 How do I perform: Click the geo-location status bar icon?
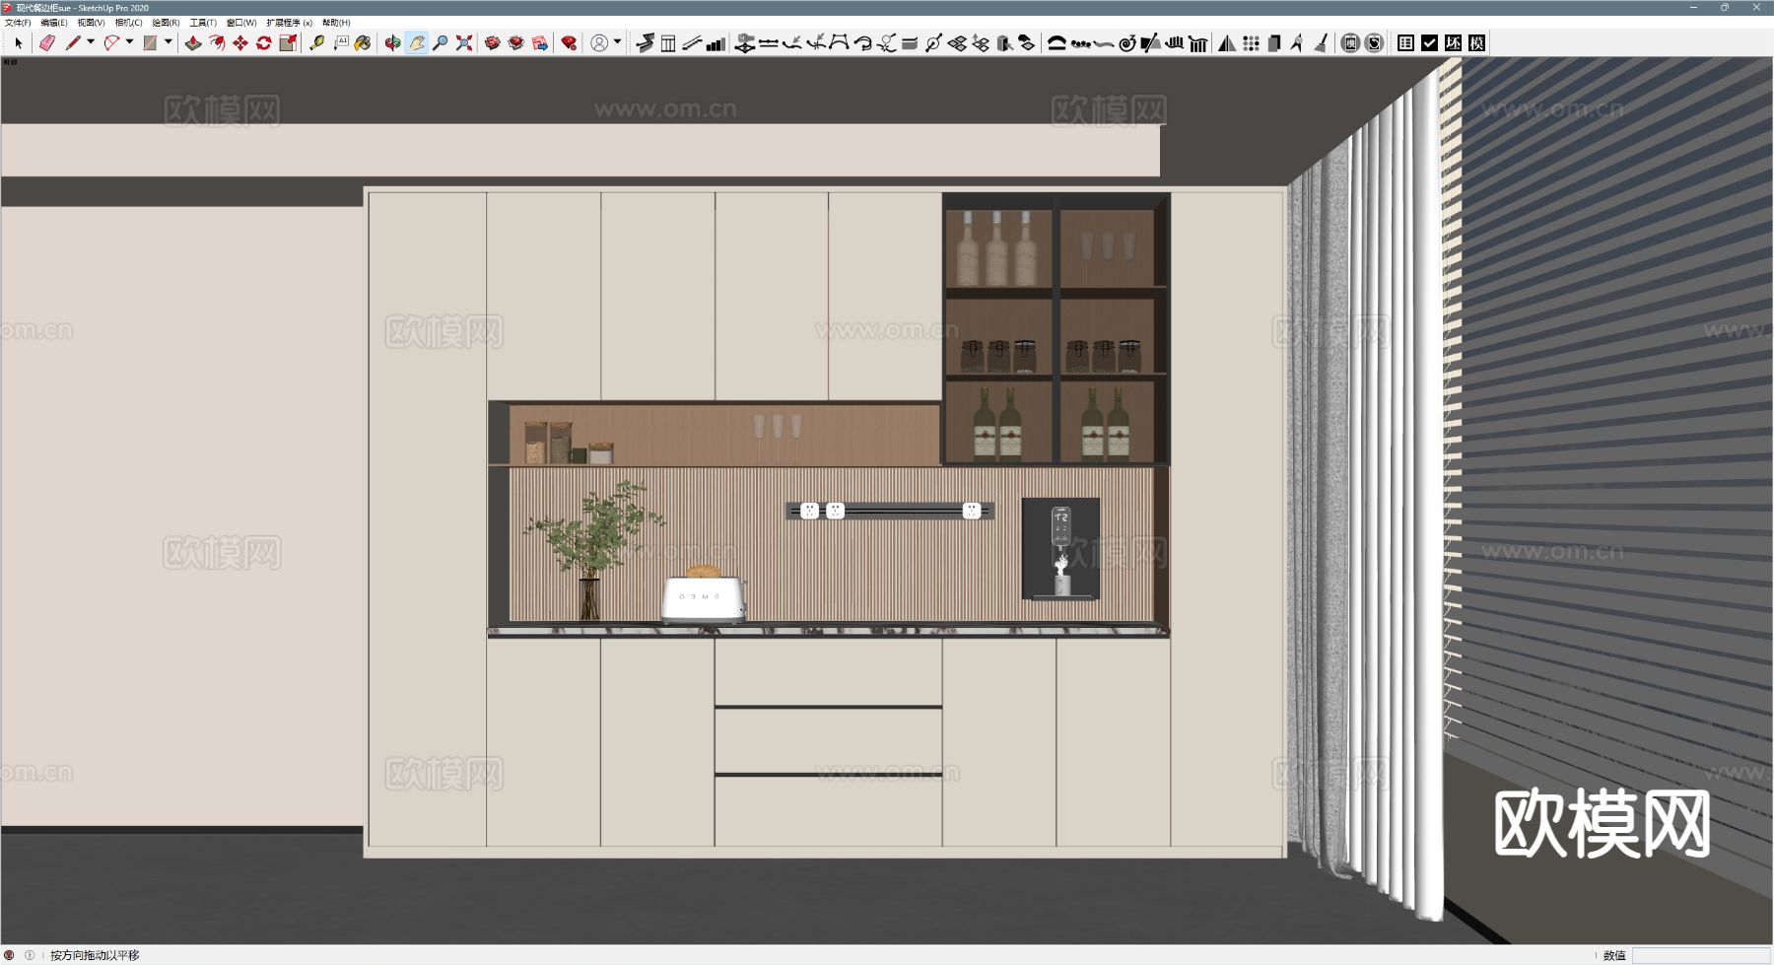(x=9, y=955)
